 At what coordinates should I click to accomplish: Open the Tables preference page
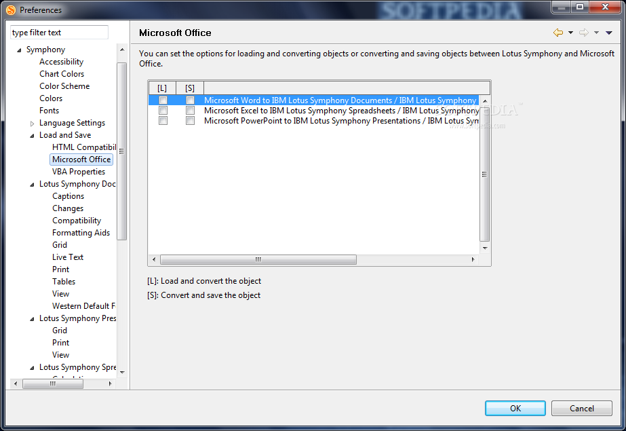pyautogui.click(x=64, y=282)
